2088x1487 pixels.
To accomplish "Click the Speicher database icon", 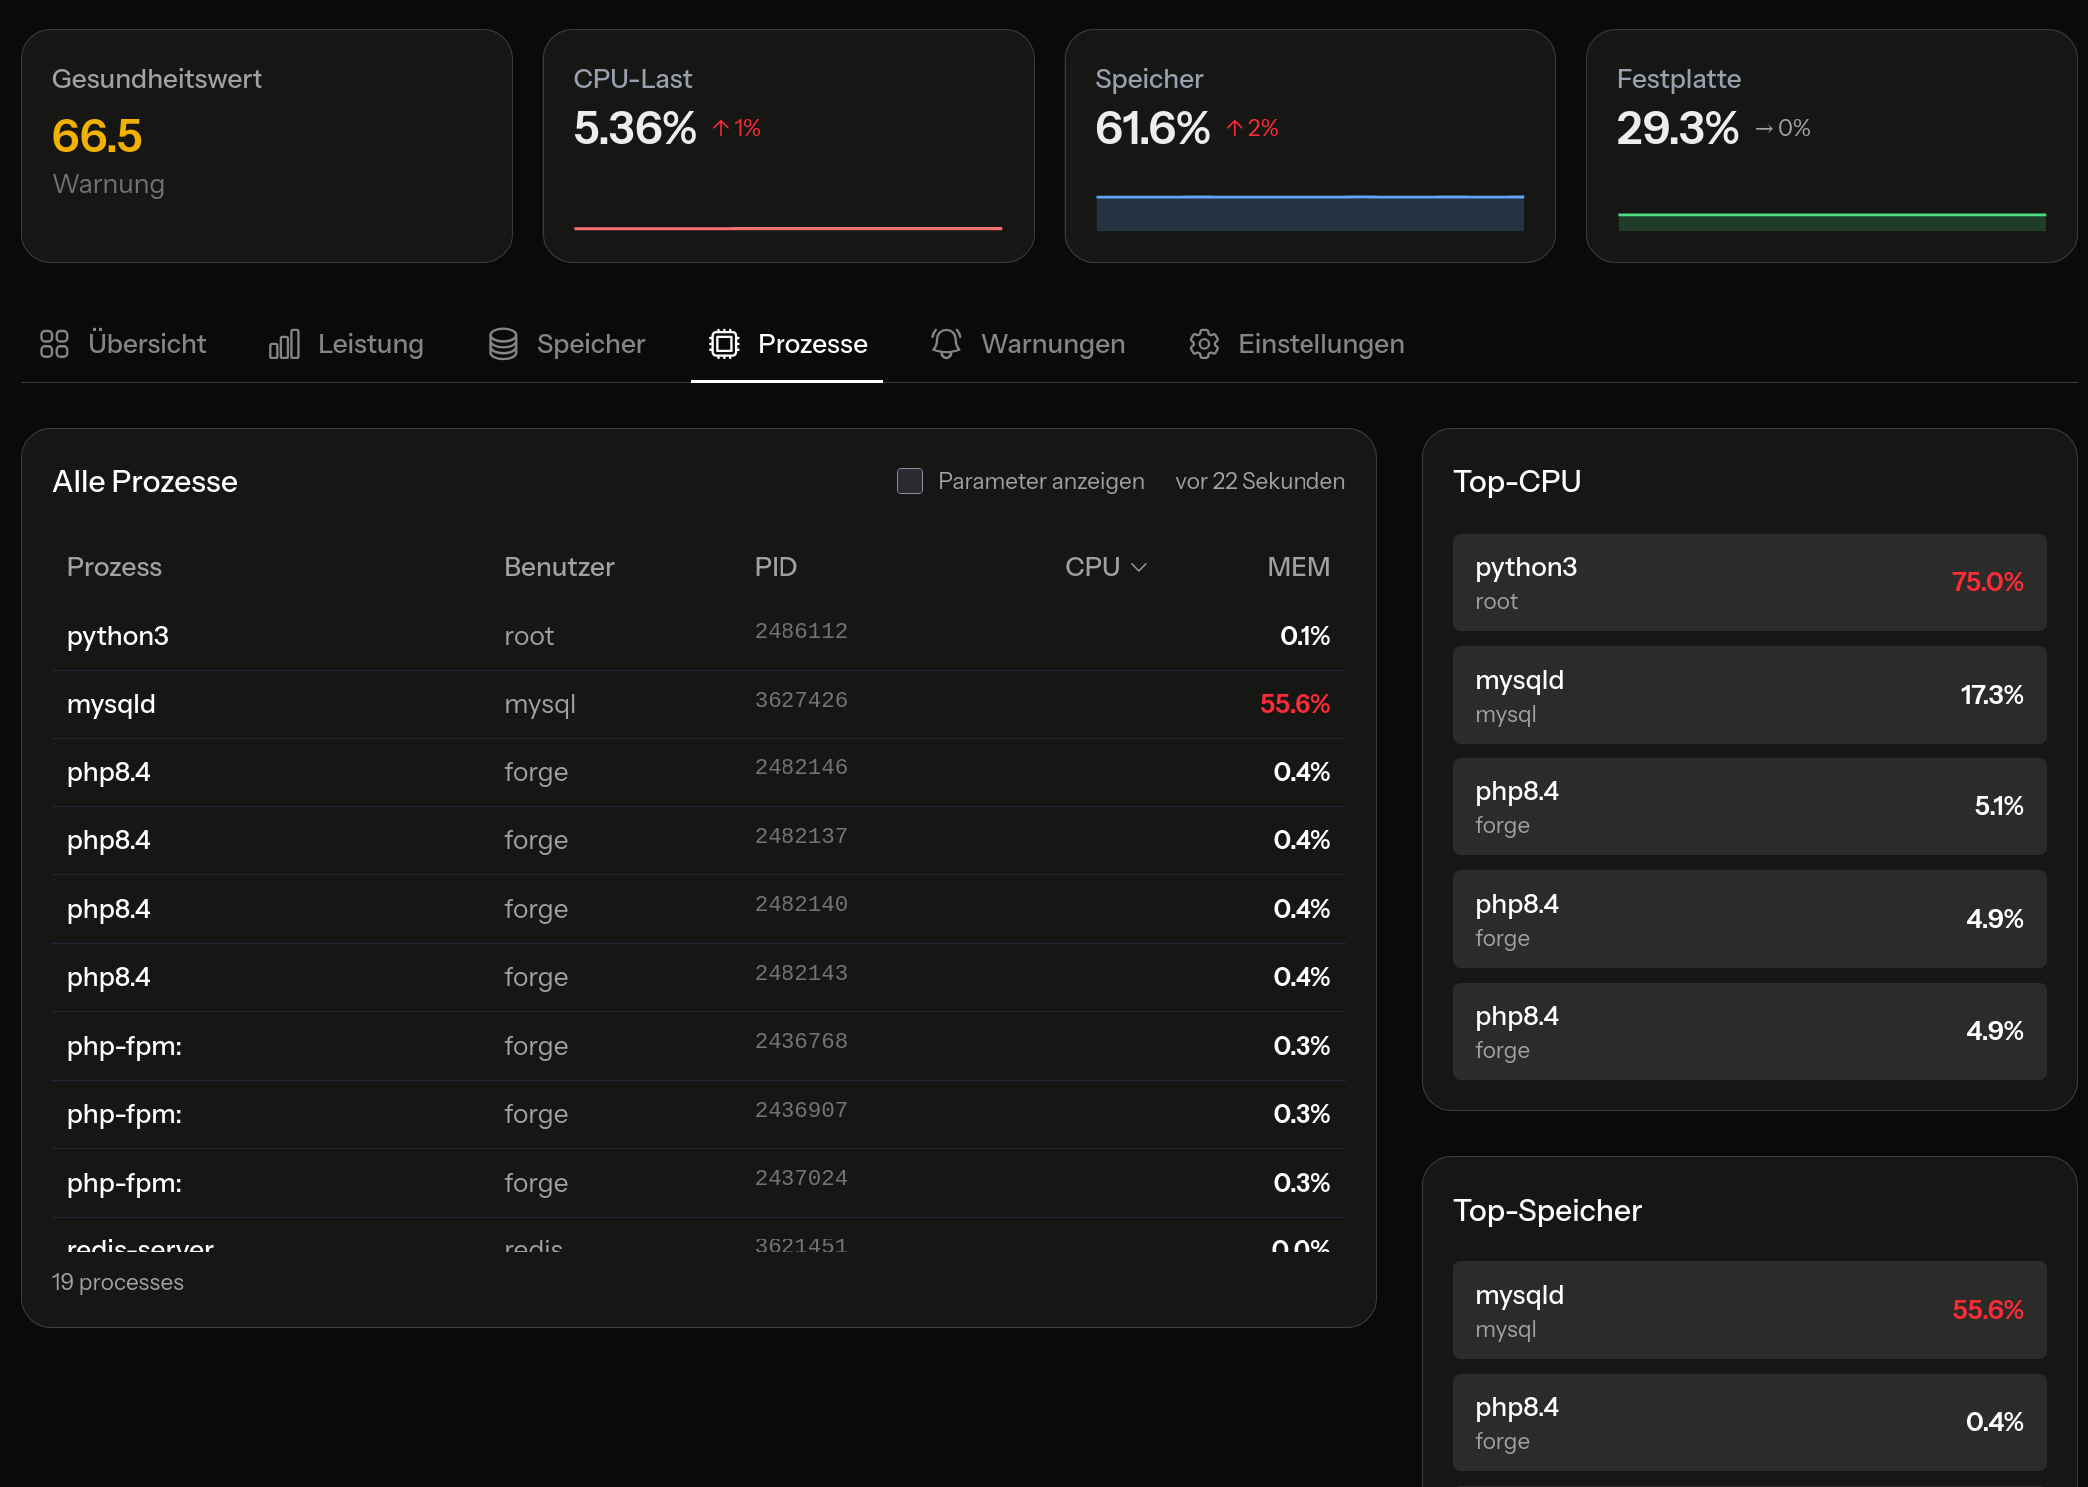I will pos(503,344).
